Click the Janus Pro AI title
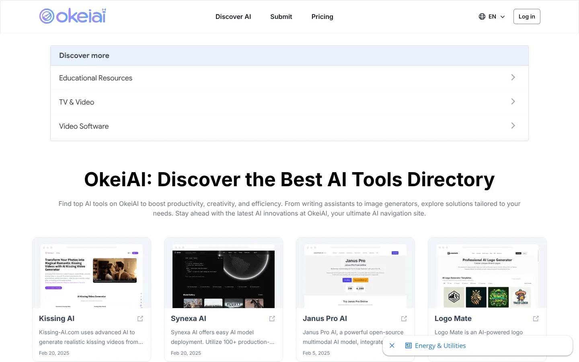 pos(325,319)
